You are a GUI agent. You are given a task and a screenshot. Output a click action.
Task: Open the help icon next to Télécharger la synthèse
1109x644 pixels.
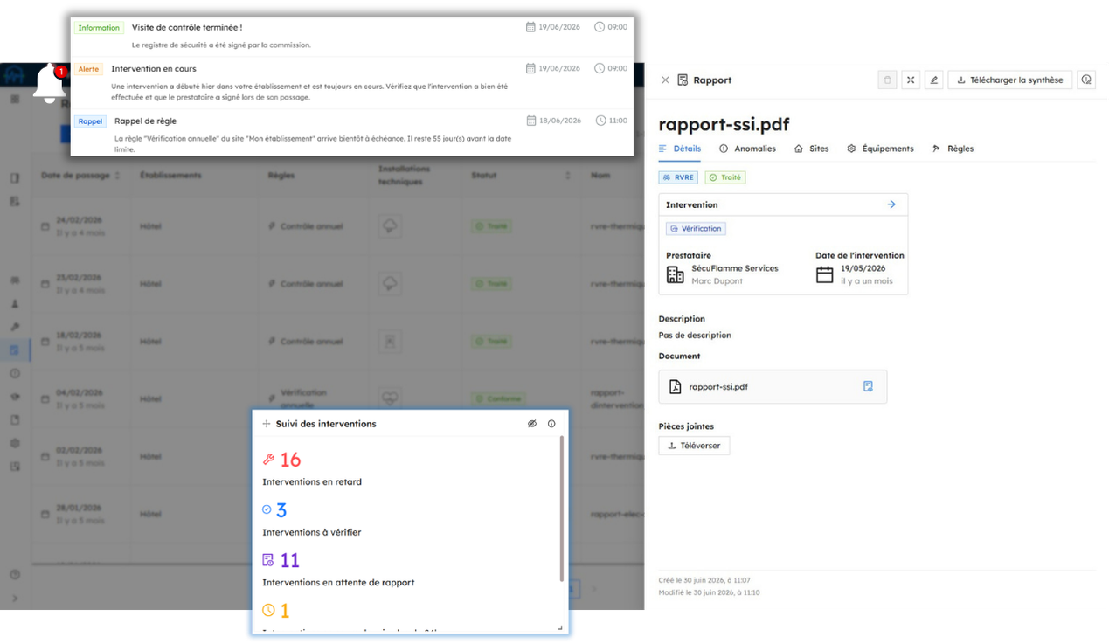point(1086,80)
